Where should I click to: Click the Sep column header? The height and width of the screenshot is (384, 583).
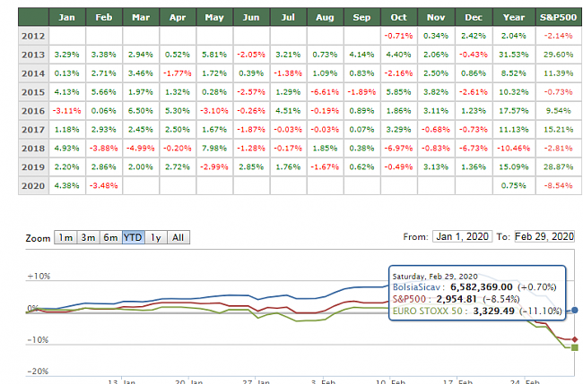click(361, 17)
